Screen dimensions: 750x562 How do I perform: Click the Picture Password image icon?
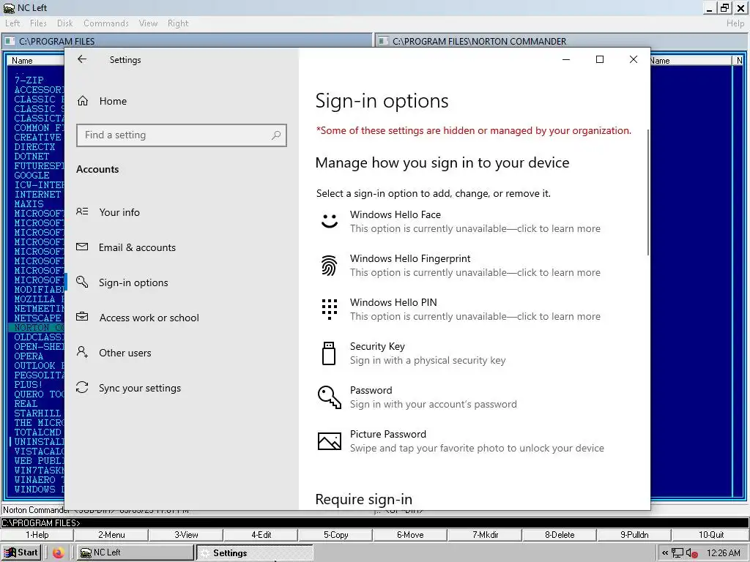coord(330,441)
